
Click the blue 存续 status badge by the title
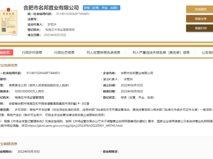pos(101,8)
